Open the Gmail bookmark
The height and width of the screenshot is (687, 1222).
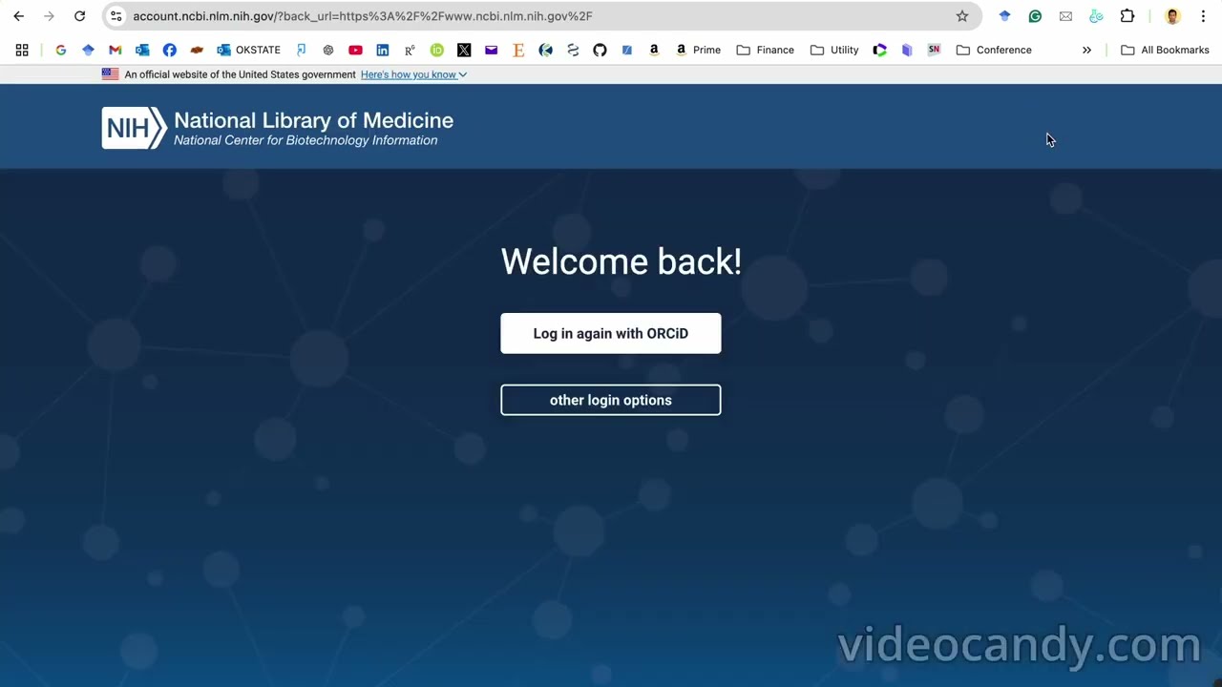click(116, 50)
